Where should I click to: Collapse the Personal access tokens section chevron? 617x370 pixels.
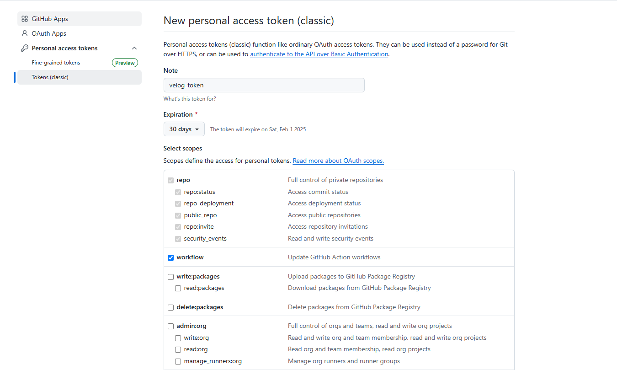(x=134, y=48)
